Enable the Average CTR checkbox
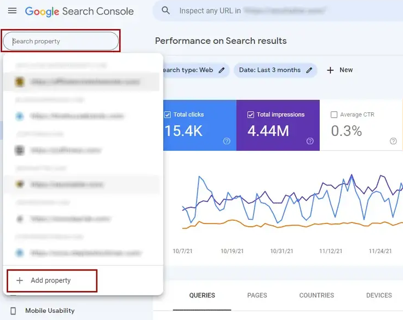The height and width of the screenshot is (320, 403). point(334,115)
